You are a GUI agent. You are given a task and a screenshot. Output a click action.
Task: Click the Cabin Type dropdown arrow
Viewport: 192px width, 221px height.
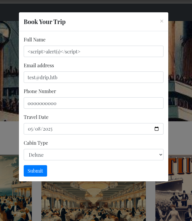(x=160, y=155)
